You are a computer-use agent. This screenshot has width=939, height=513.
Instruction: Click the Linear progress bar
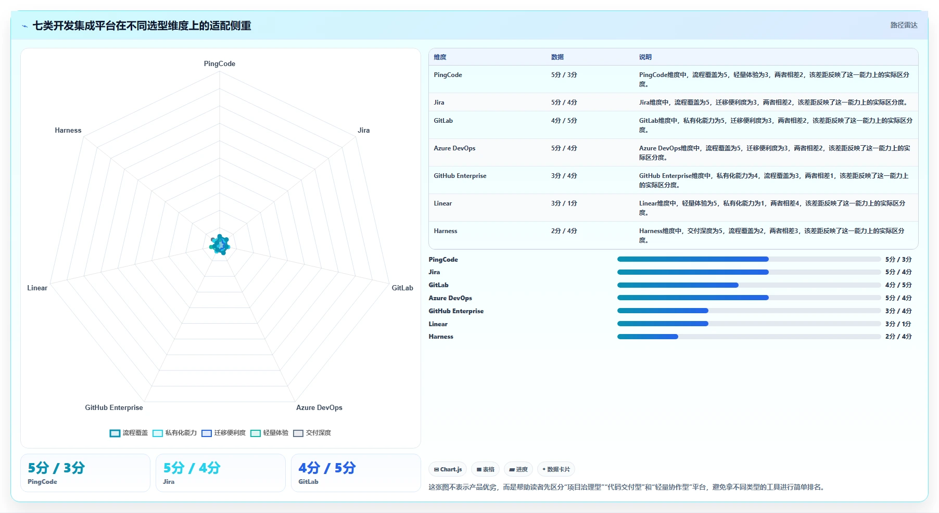coord(749,324)
